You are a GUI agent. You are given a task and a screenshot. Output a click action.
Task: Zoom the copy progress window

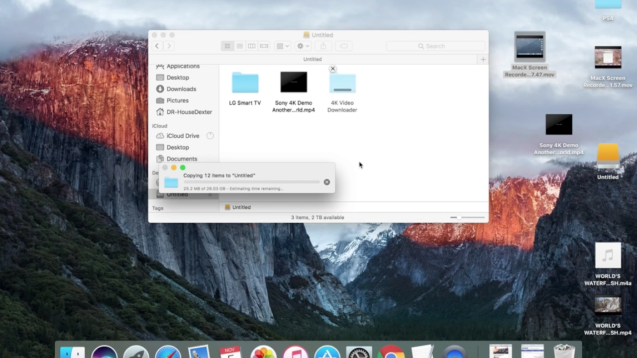click(183, 168)
